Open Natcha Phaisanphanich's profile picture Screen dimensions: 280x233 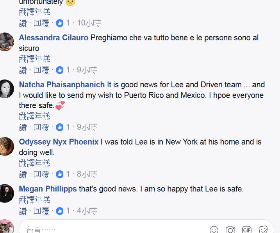pyautogui.click(x=7, y=89)
